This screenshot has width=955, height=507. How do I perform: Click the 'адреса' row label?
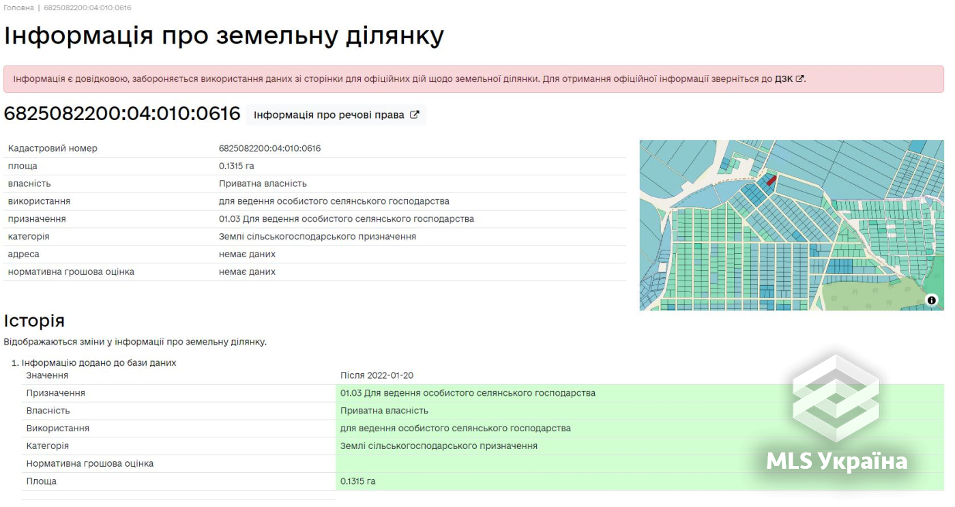(x=23, y=254)
